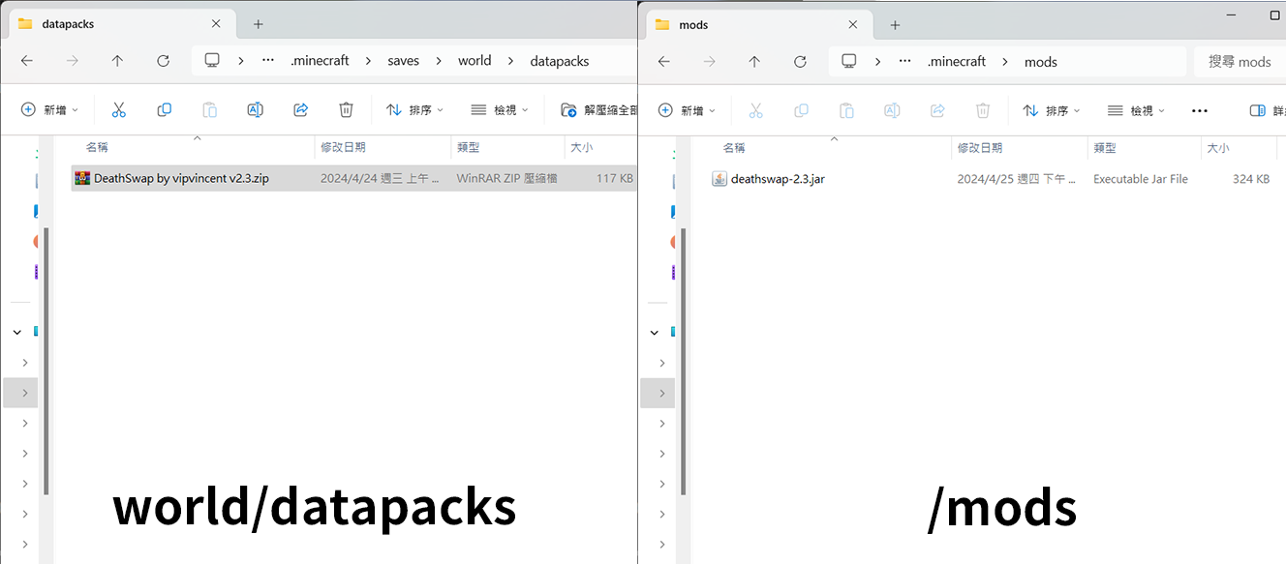Toggle the details pane icon in mods window
Screen dimensions: 1286x564
pos(1257,110)
